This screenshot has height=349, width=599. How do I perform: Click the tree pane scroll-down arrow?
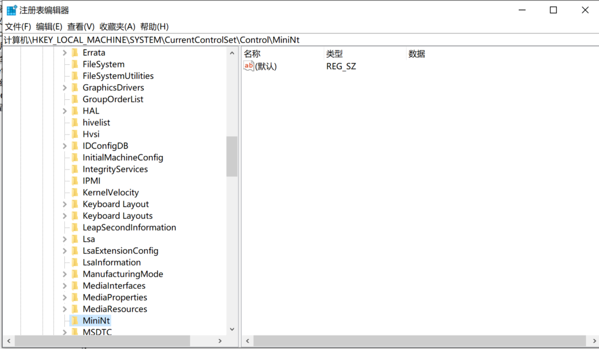point(232,329)
